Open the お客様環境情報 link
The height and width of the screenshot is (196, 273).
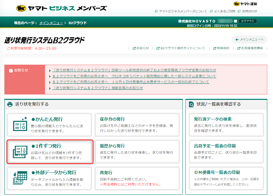pyautogui.click(x=252, y=48)
